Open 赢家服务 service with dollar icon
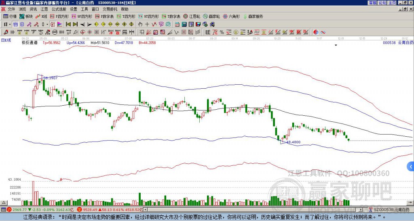 (253, 16)
